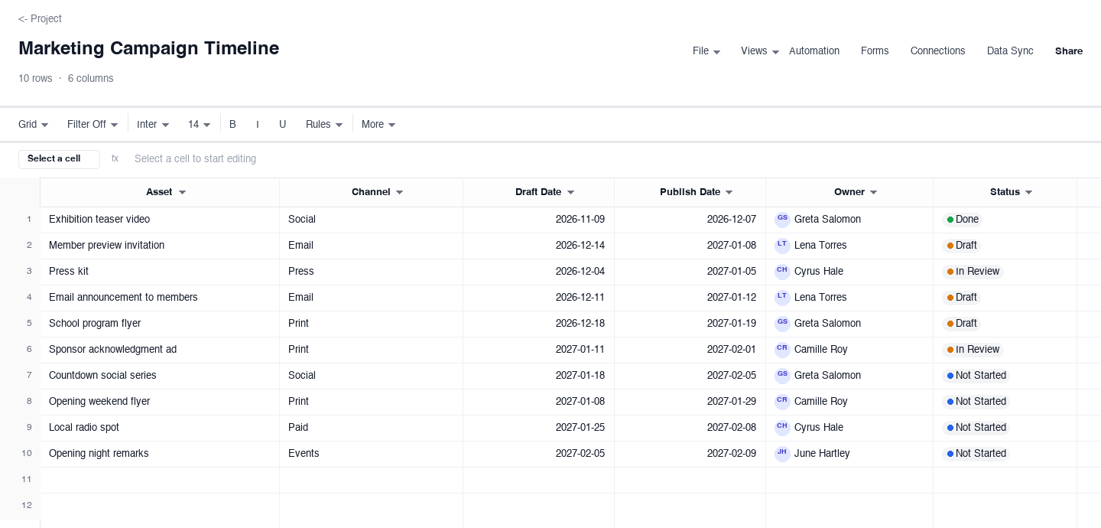Open Data Sync
1101x528 pixels.
(x=1010, y=51)
